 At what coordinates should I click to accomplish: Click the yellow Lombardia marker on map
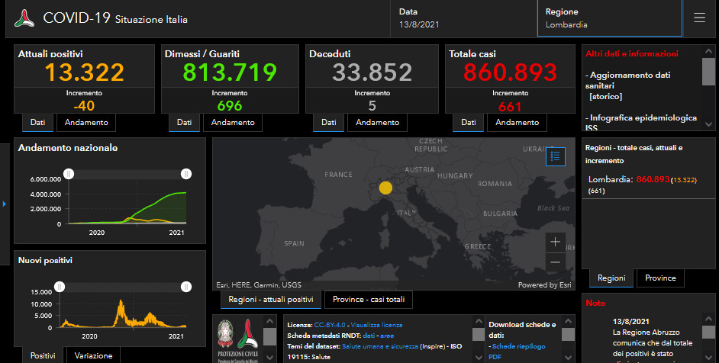click(x=385, y=188)
